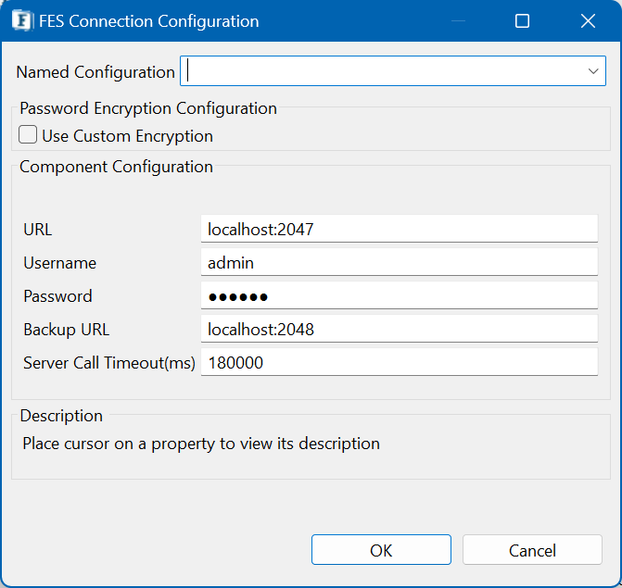This screenshot has width=622, height=588.
Task: Click into the masked Password field
Action: [x=399, y=296]
